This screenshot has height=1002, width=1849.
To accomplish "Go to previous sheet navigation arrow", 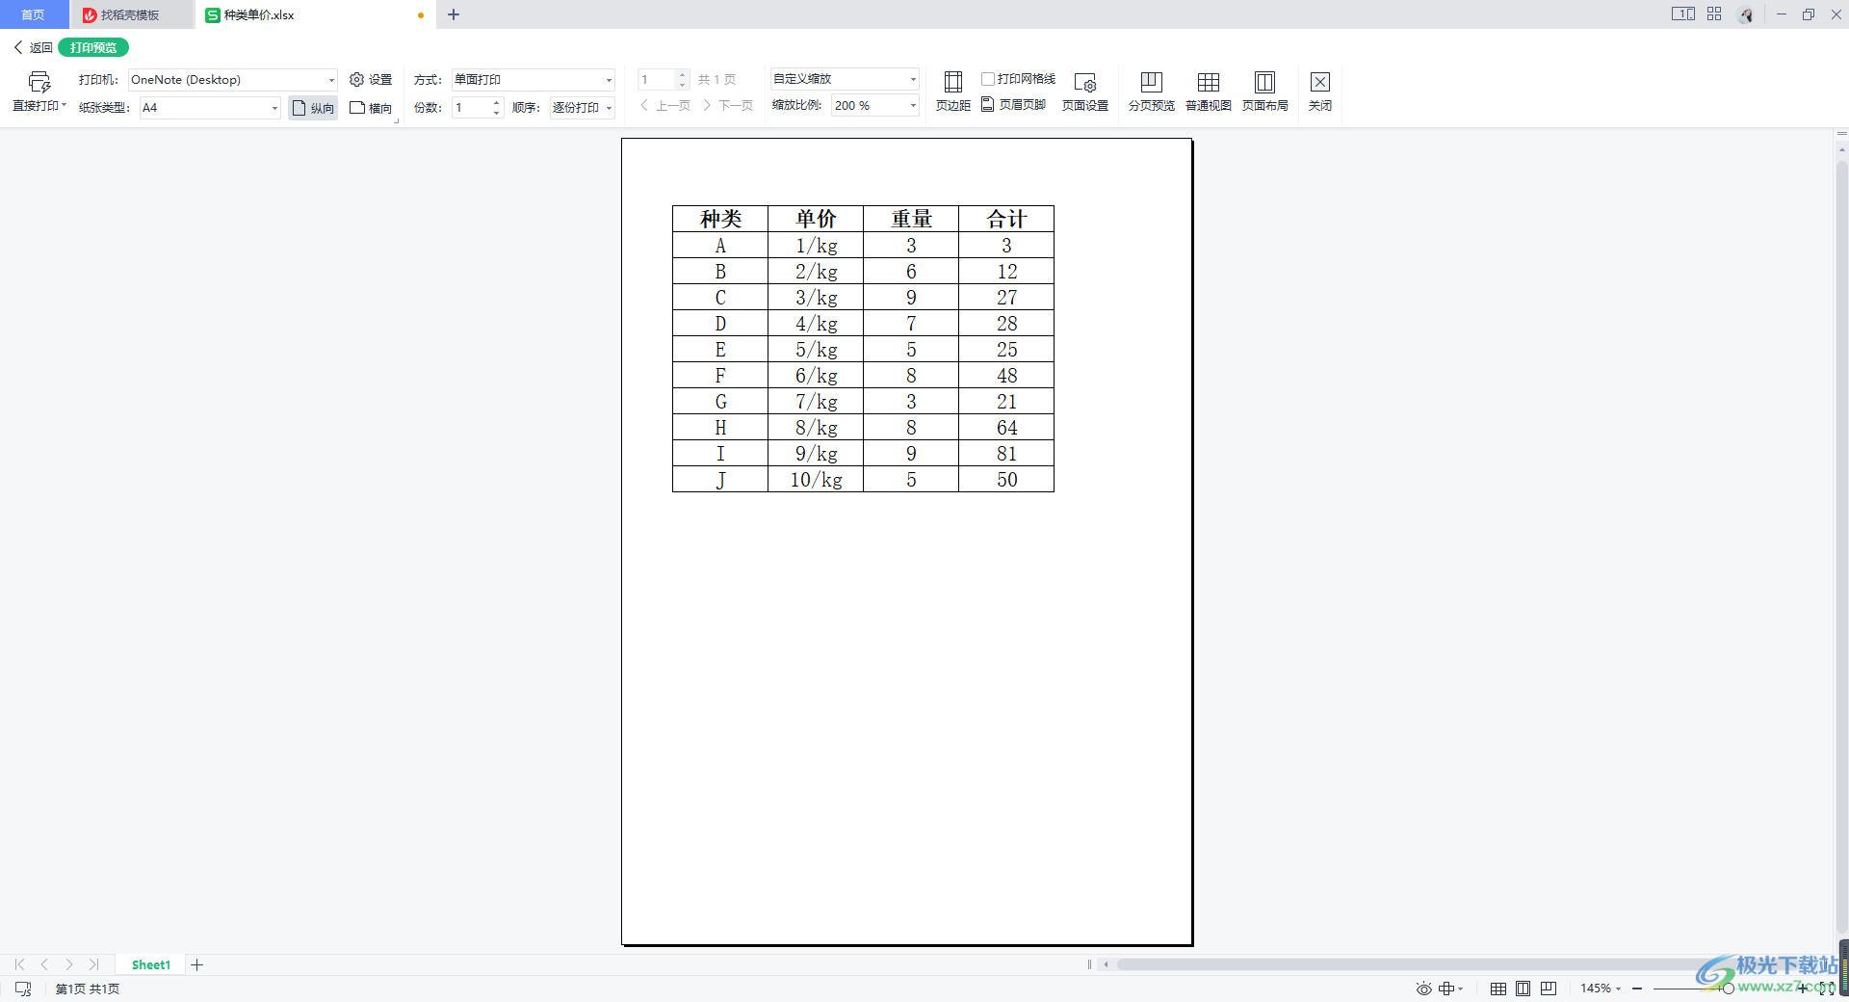I will (44, 964).
